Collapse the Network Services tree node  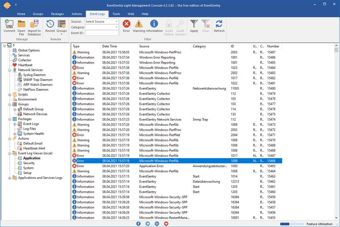10,70
